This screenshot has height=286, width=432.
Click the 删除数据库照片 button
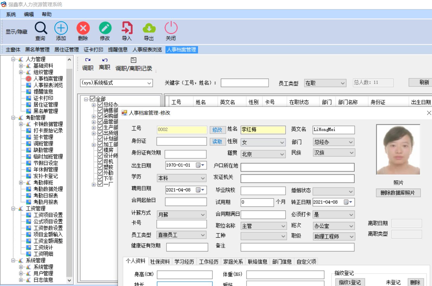pyautogui.click(x=398, y=193)
